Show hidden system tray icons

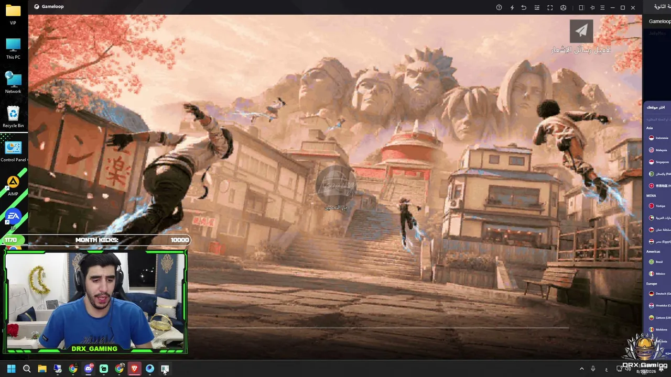coord(581,369)
